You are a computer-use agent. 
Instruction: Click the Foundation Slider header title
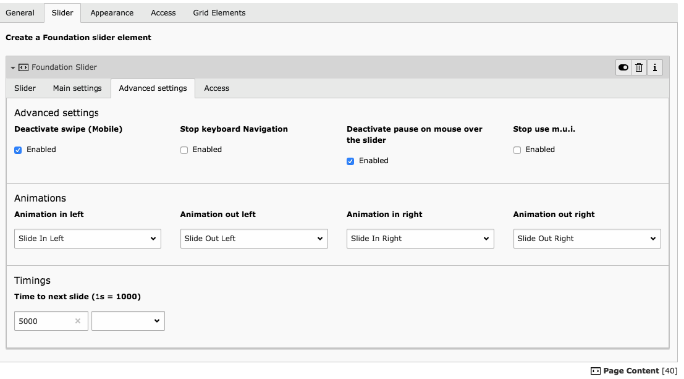[x=64, y=67]
